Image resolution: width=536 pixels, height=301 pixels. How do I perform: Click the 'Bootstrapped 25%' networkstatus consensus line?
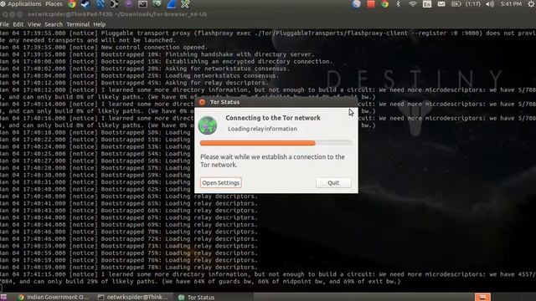point(140,76)
